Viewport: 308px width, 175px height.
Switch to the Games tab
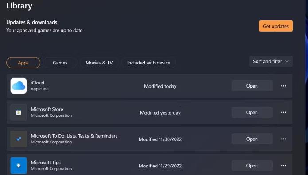tap(60, 63)
